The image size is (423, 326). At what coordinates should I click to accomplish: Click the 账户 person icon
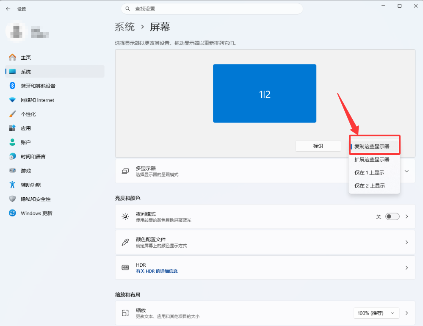coord(12,142)
